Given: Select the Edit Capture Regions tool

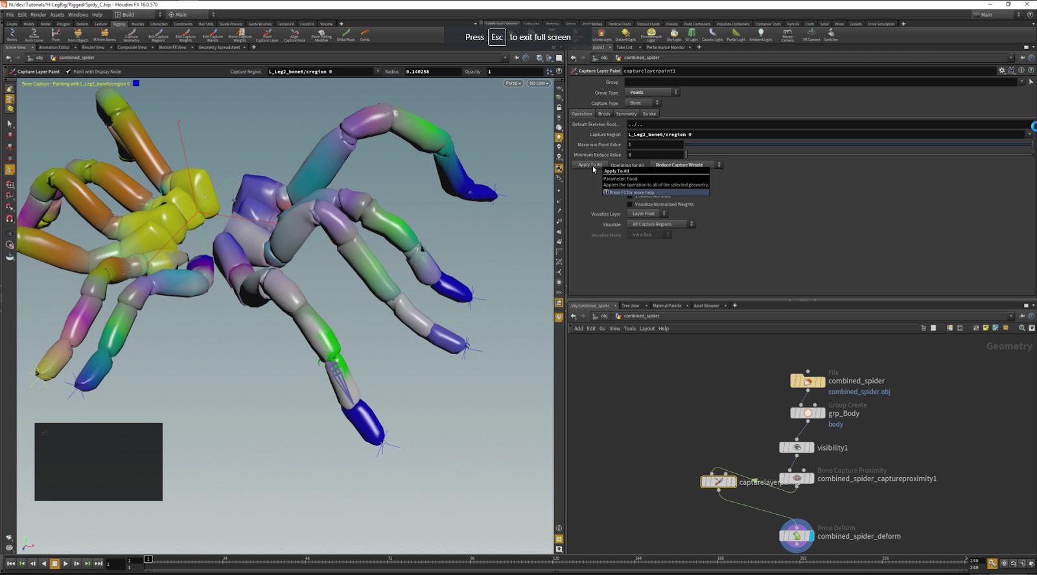Looking at the screenshot, I should click(x=158, y=34).
